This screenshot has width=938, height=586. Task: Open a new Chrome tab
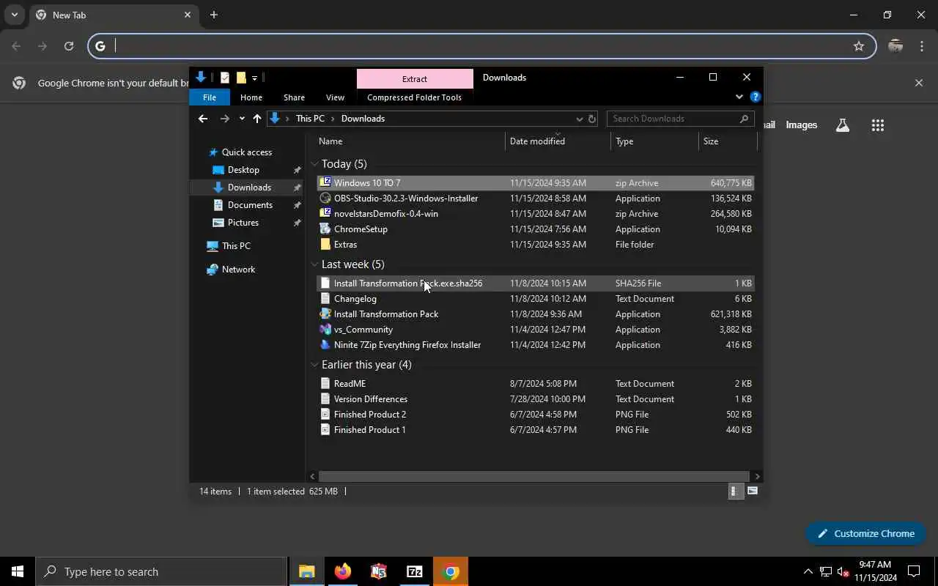pos(213,15)
